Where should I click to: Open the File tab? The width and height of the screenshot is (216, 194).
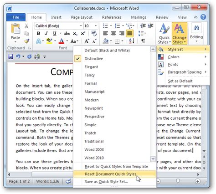(x=16, y=17)
